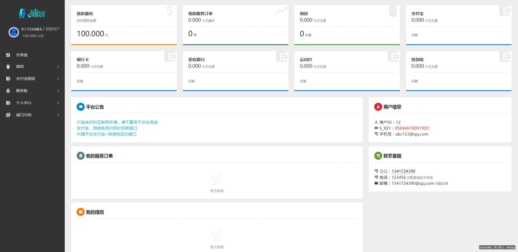Expand the 支付宝固码 menu chevron
Viewport: 518px width, 252px height.
58,79
